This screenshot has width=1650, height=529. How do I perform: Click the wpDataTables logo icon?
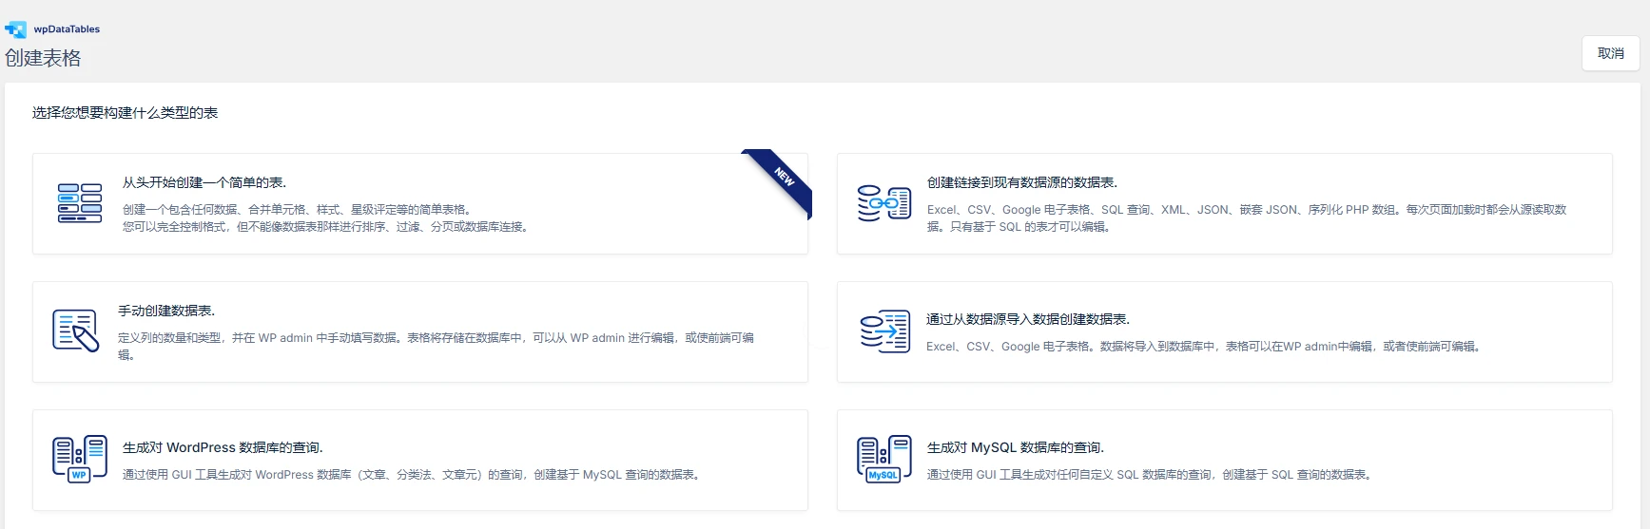(x=15, y=29)
